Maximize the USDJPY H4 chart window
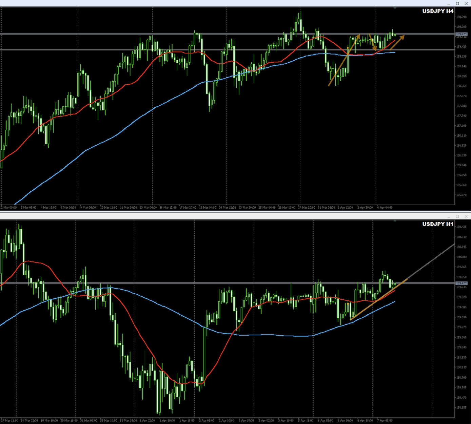 (x=457, y=4)
